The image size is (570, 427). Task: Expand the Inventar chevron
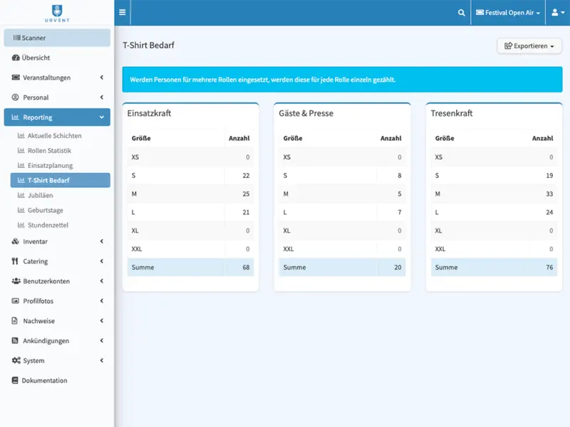tap(102, 241)
